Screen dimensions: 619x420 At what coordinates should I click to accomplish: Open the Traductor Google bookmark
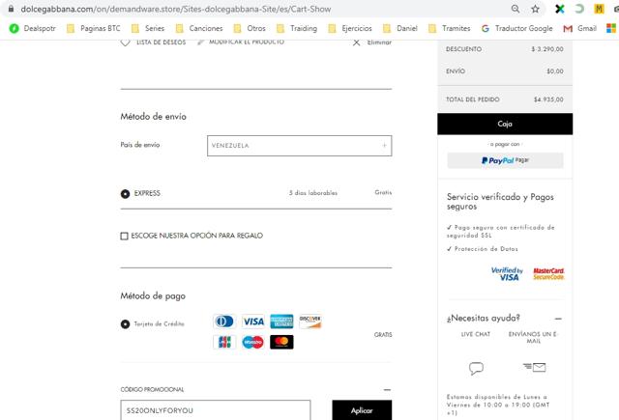[516, 28]
